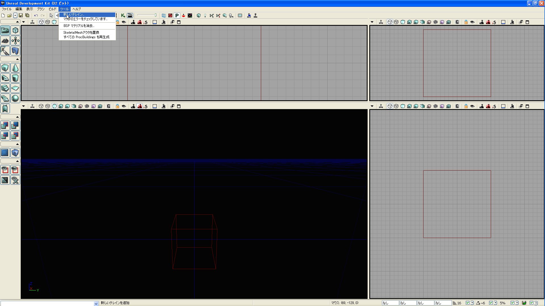Collapse the brush builders section arrow
The height and width of the screenshot is (306, 545).
tap(17, 59)
